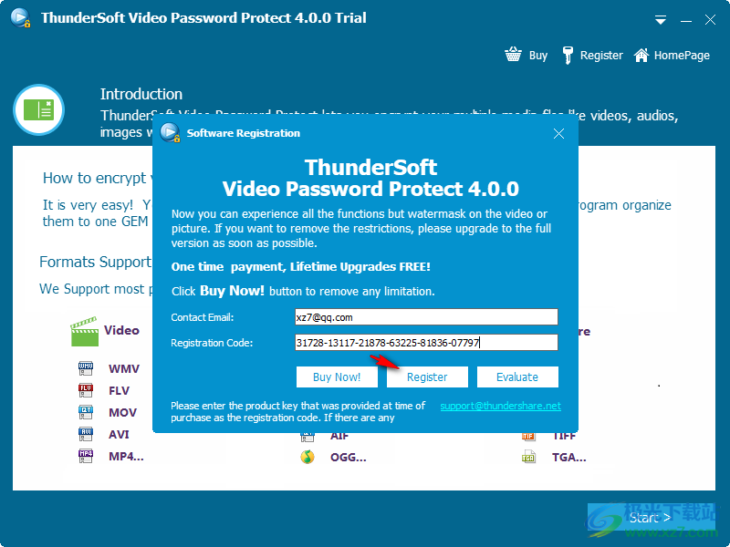The height and width of the screenshot is (547, 730).
Task: Click the app logo in main title bar
Action: 20,17
